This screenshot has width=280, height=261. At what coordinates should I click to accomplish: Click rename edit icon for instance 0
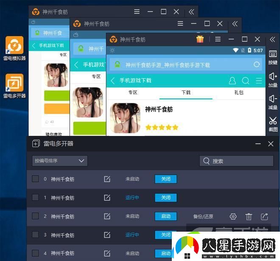pos(107,179)
